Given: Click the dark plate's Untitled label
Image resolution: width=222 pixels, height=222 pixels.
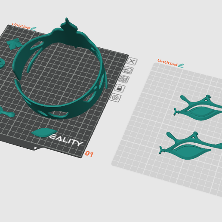Looking at the screenshot, I should (x=21, y=26).
